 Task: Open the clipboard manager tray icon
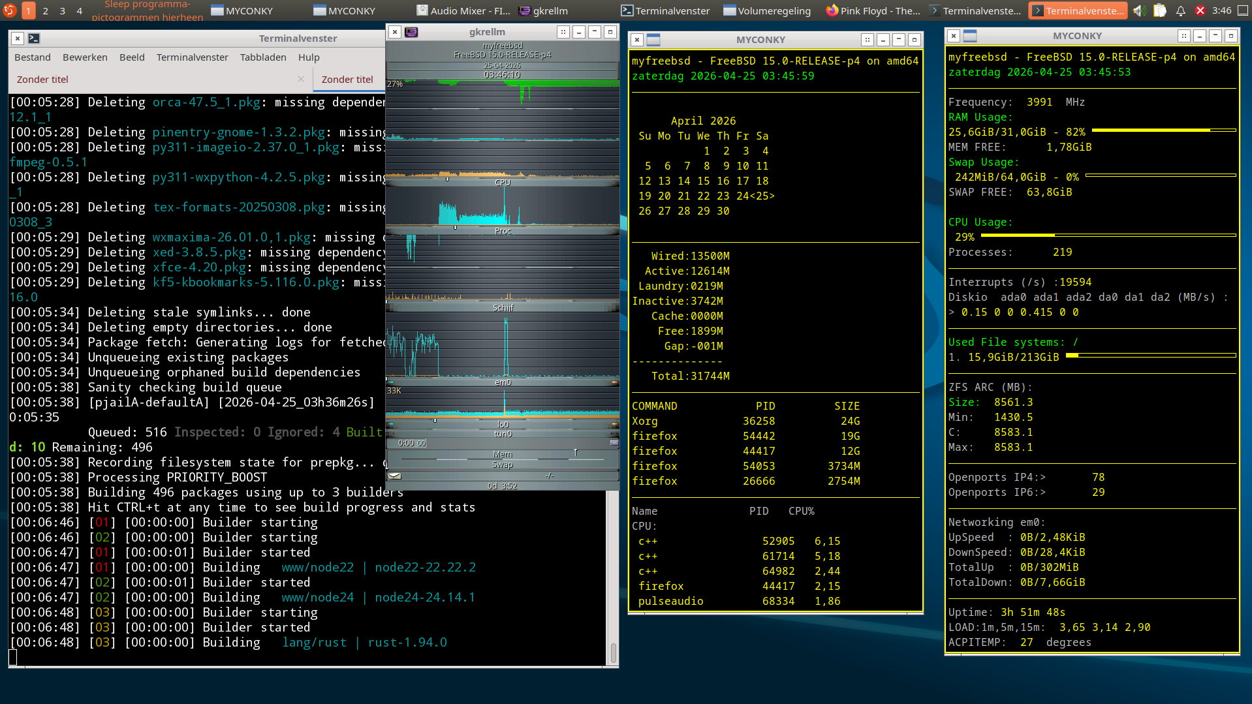[1160, 10]
